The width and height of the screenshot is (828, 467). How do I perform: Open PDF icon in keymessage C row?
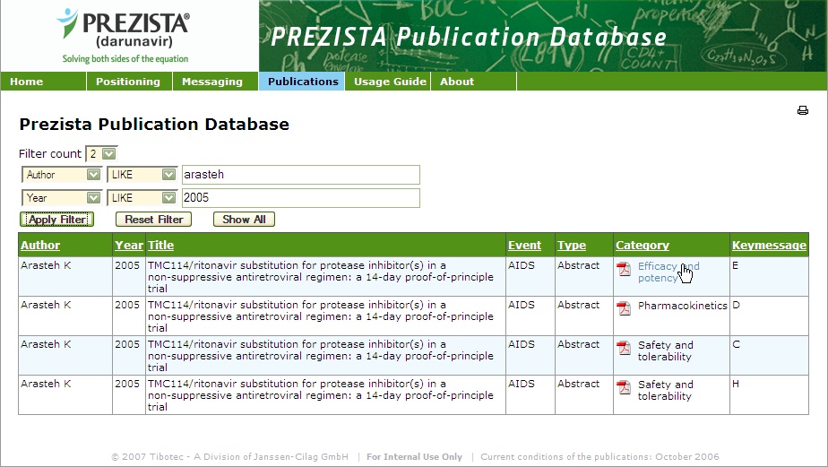(x=625, y=348)
